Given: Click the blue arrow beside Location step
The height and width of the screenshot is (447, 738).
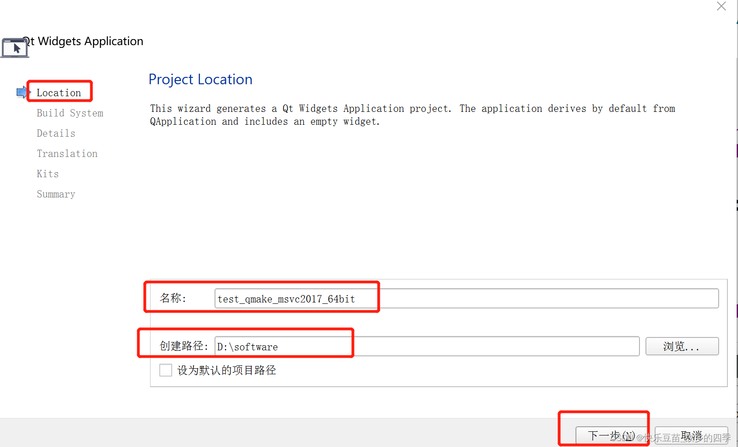Looking at the screenshot, I should click(x=23, y=93).
